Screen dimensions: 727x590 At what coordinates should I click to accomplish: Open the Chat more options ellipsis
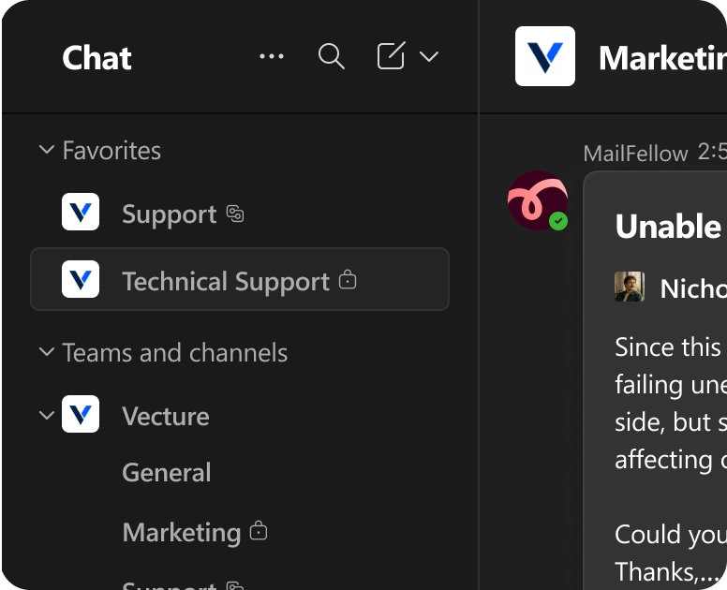click(x=272, y=56)
